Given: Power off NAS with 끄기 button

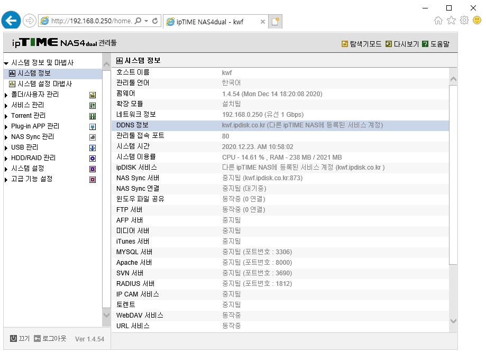Looking at the screenshot, I should click(20, 338).
